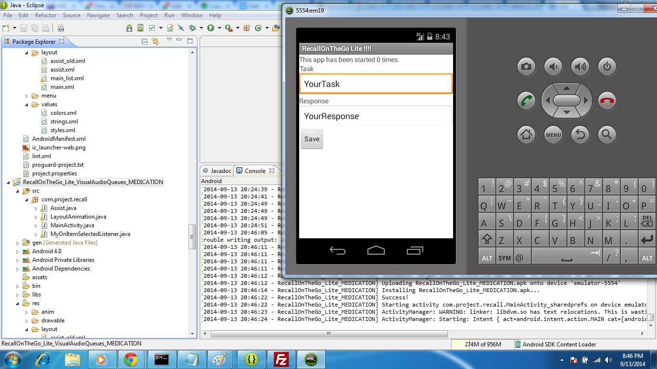The height and width of the screenshot is (369, 657).
Task: Tap Save button in emulator app
Action: click(x=312, y=139)
